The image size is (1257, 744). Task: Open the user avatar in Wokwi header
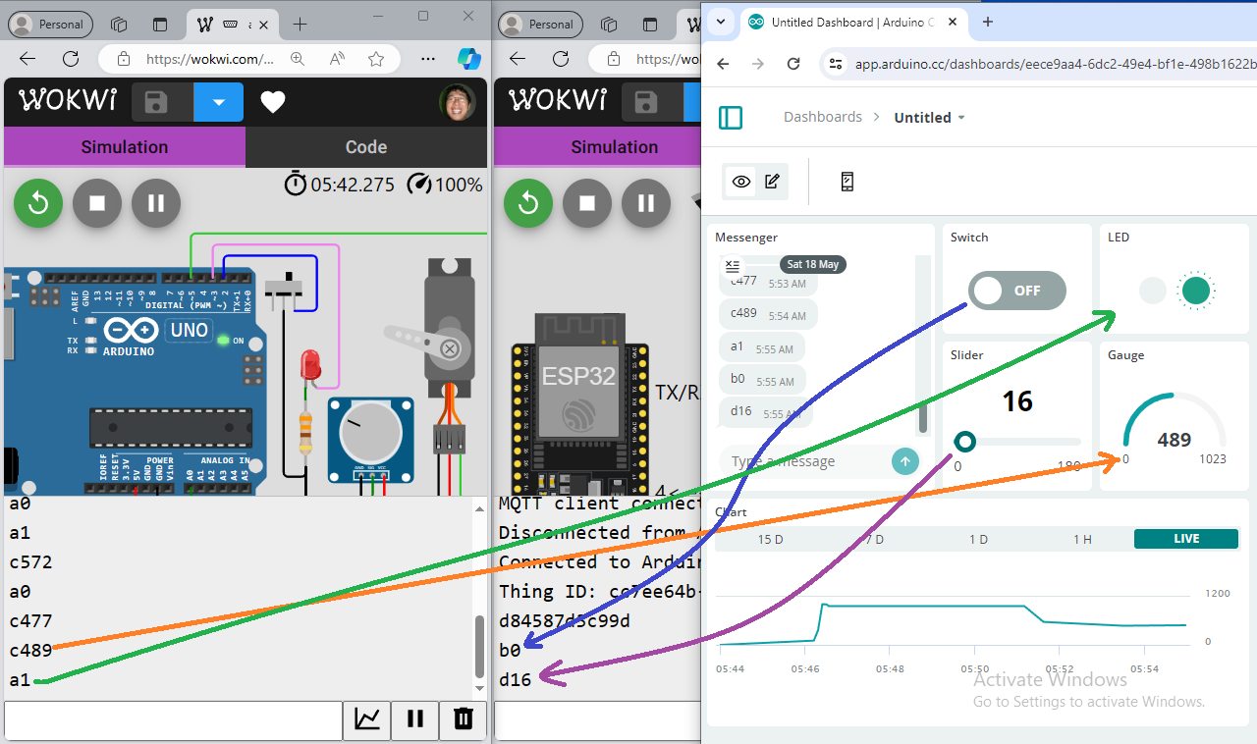(x=458, y=102)
